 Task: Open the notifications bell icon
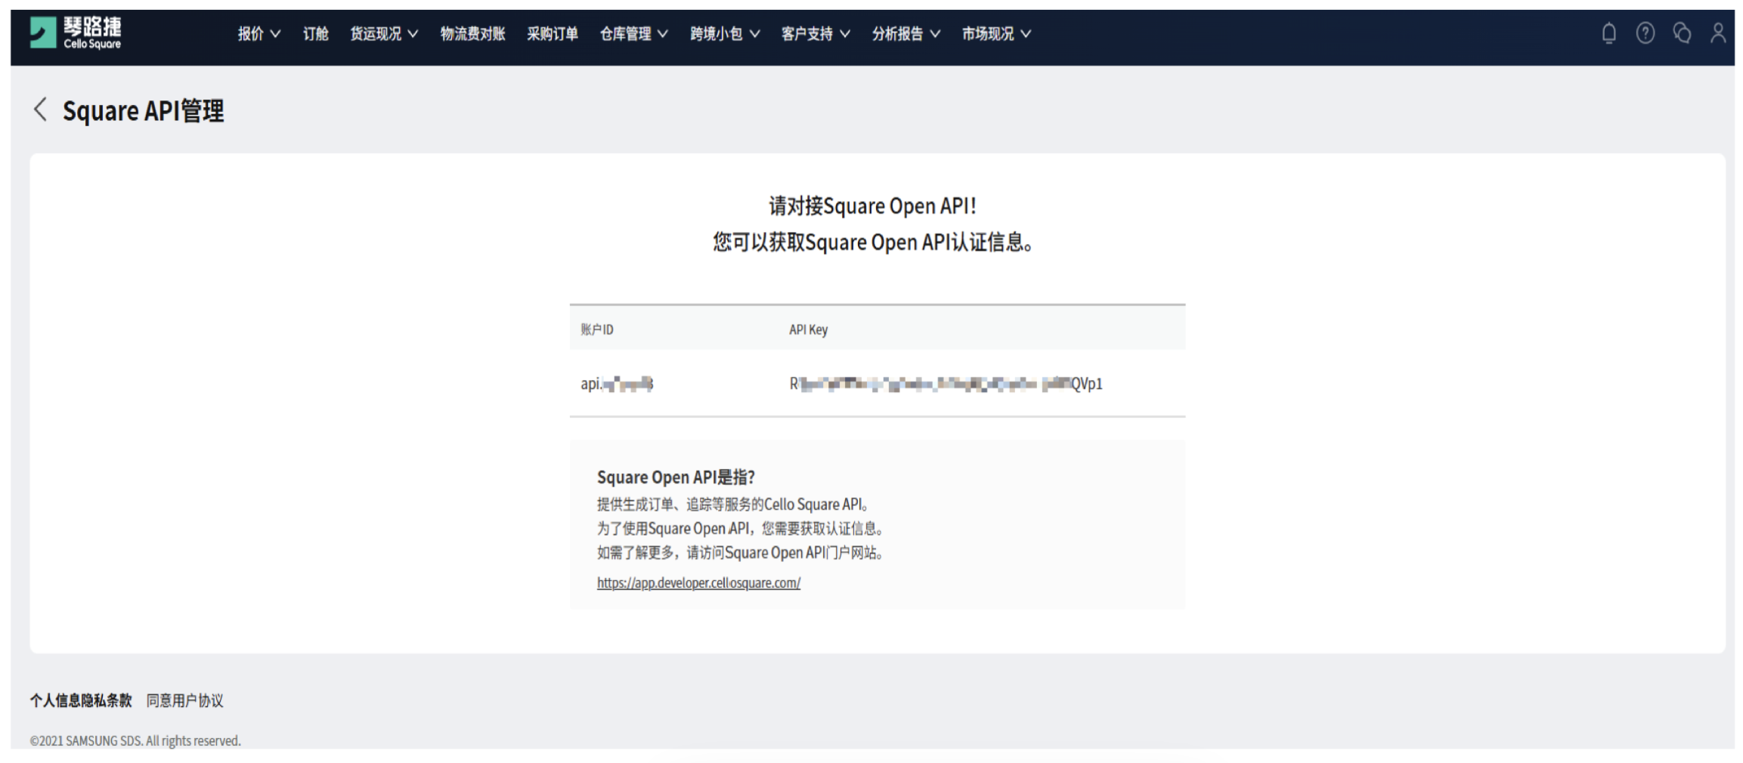click(x=1609, y=33)
